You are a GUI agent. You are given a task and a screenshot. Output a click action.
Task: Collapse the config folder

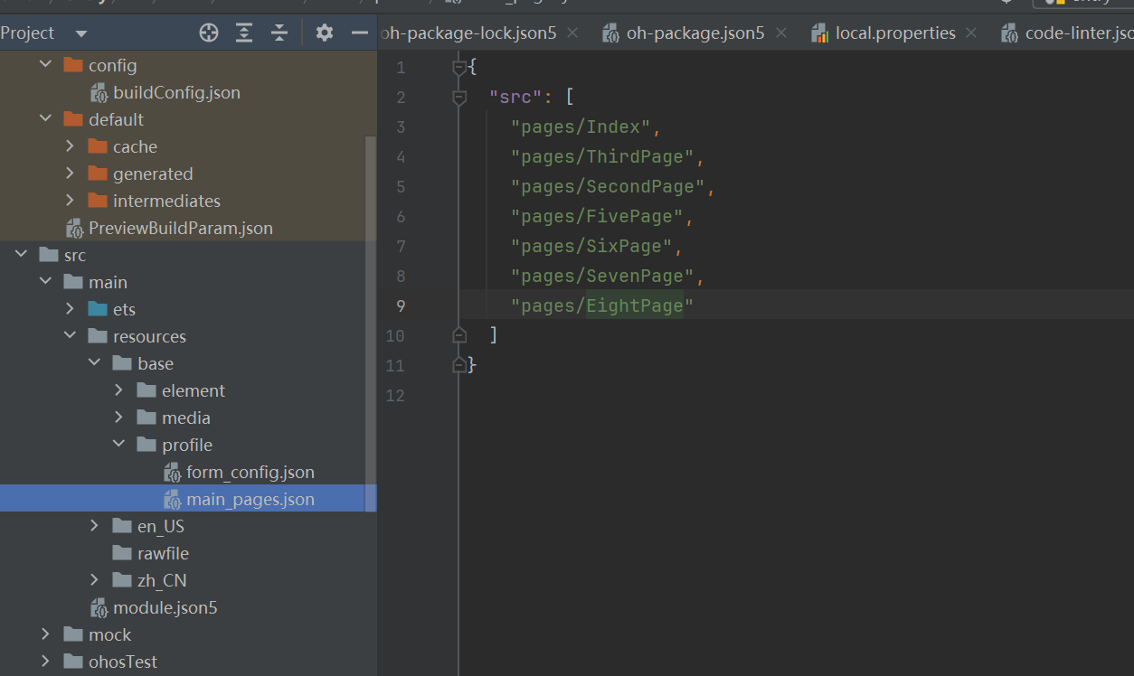click(45, 65)
